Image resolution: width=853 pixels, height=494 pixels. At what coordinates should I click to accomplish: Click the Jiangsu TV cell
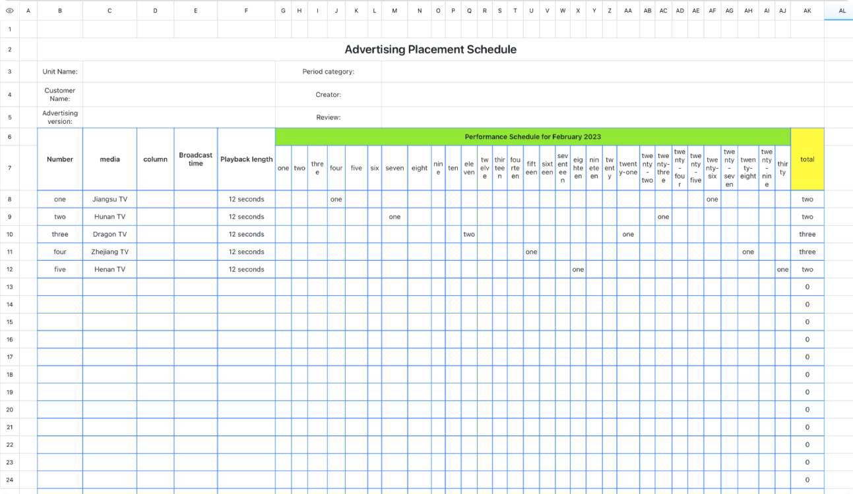pyautogui.click(x=110, y=199)
